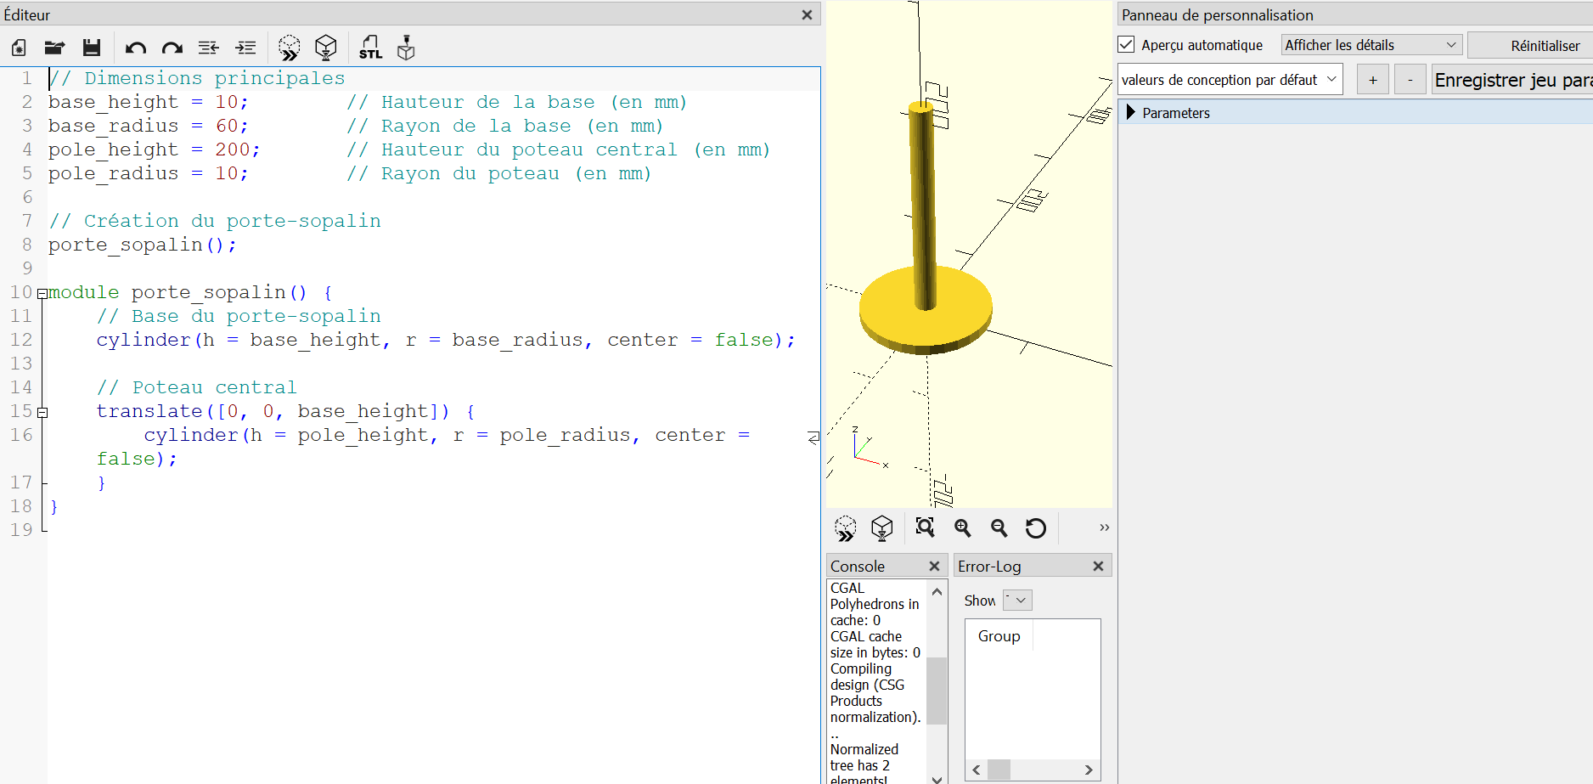Create a new file with the New icon
1593x784 pixels.
pos(19,48)
